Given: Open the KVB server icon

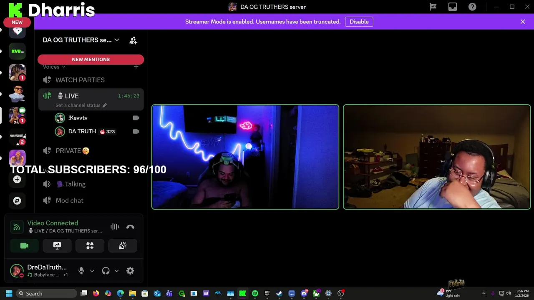Looking at the screenshot, I should (x=18, y=51).
